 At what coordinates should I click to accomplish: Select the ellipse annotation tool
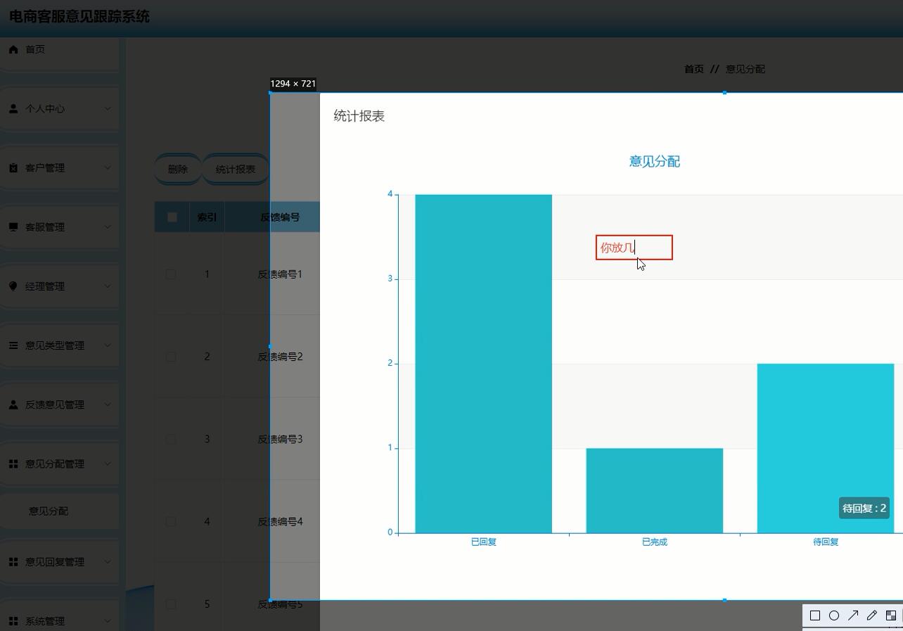(x=834, y=616)
